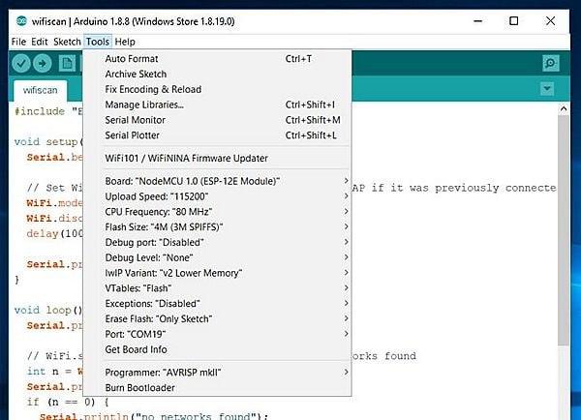
Task: Click the New sketch document icon
Action: [67, 64]
